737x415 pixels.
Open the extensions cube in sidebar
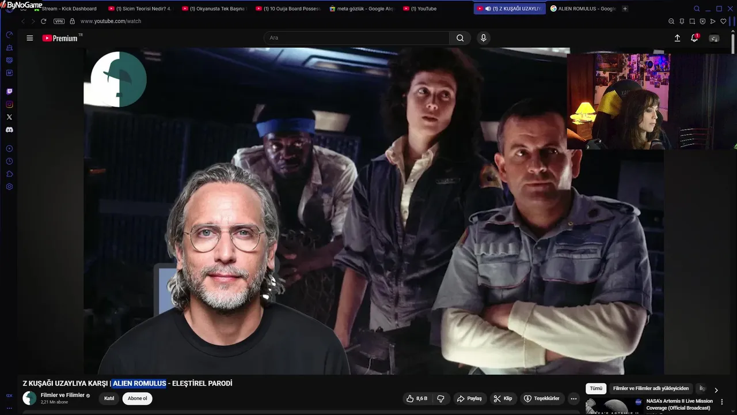coord(9,174)
